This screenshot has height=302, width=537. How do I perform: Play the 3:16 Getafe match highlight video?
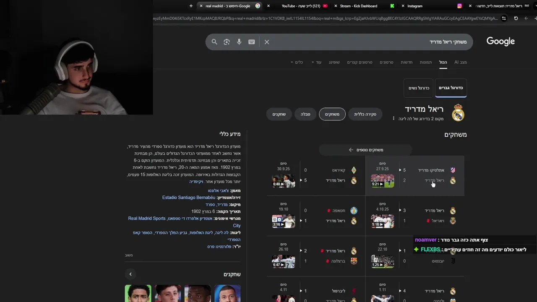(283, 221)
